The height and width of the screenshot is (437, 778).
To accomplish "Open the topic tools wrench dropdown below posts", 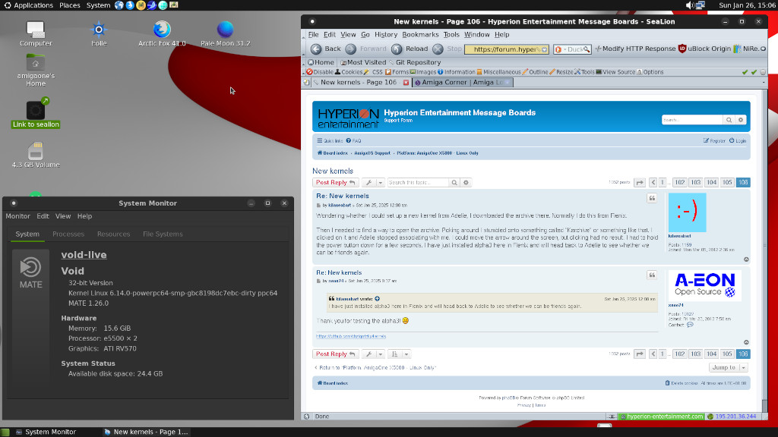I will (x=373, y=354).
